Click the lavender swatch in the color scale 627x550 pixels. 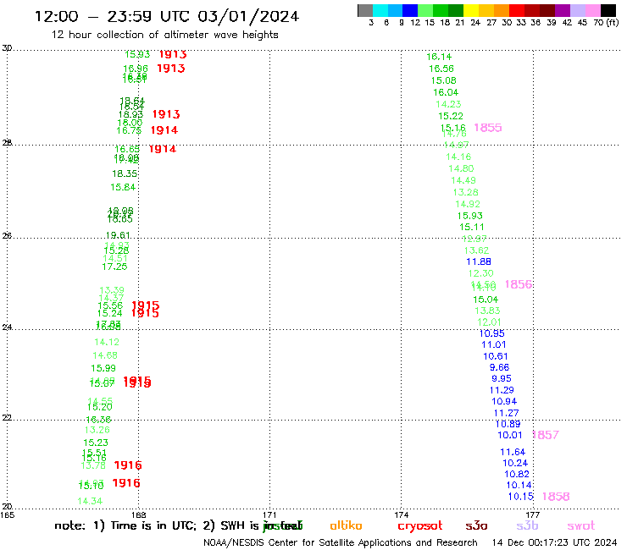click(577, 10)
